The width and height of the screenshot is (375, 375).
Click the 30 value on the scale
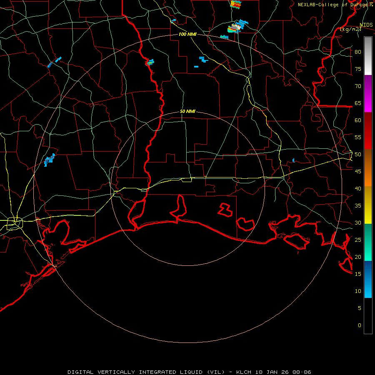coord(358,223)
